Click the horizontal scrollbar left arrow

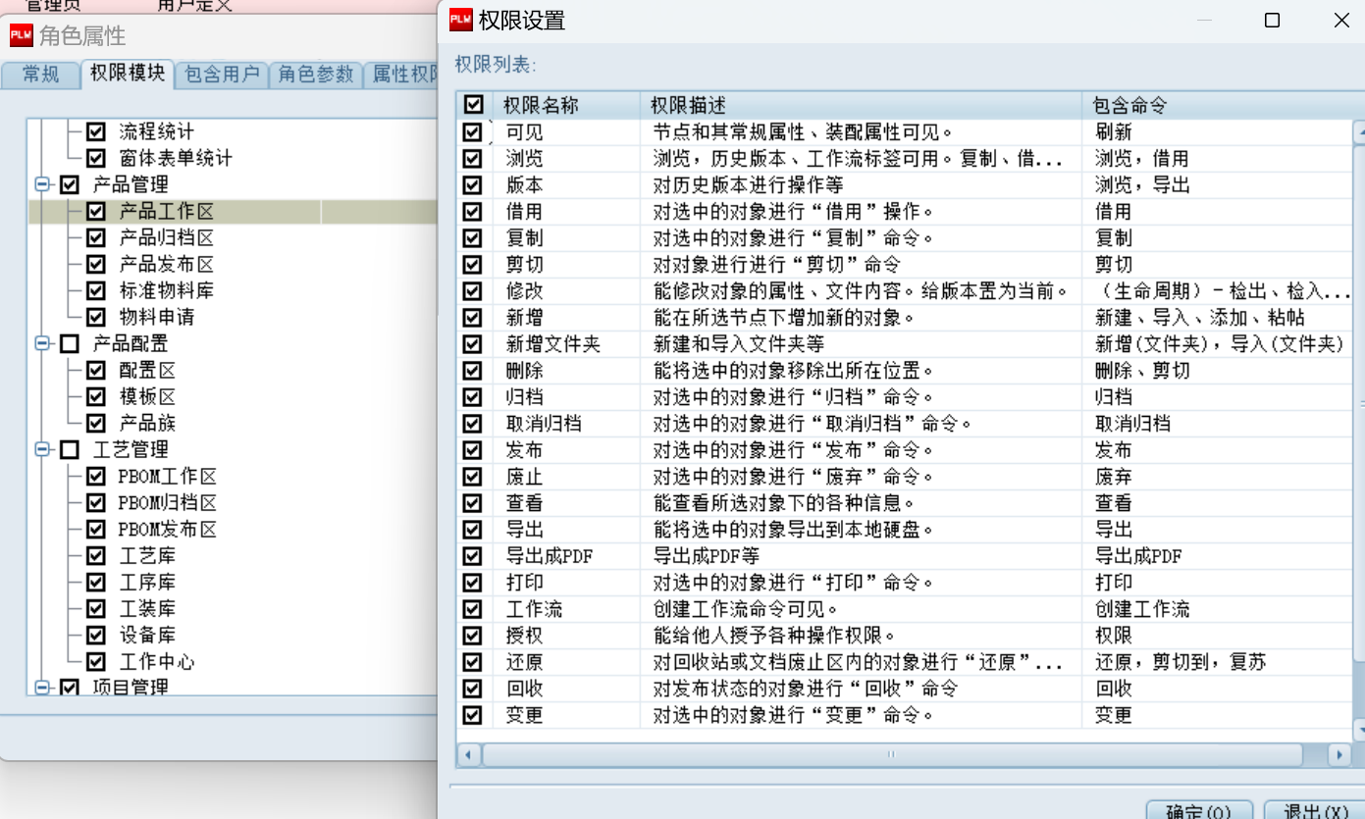[469, 755]
